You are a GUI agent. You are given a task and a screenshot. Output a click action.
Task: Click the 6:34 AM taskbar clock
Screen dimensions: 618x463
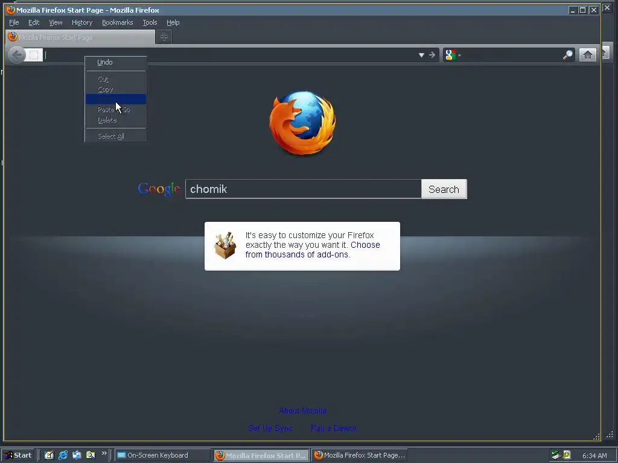[594, 456]
